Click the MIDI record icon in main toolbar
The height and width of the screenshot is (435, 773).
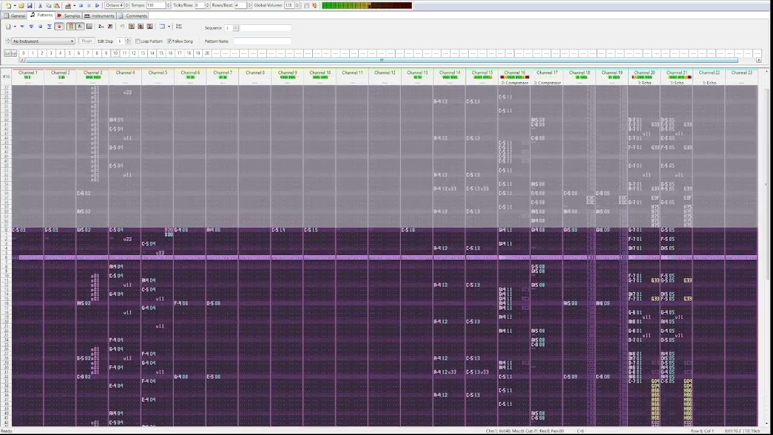(68, 5)
